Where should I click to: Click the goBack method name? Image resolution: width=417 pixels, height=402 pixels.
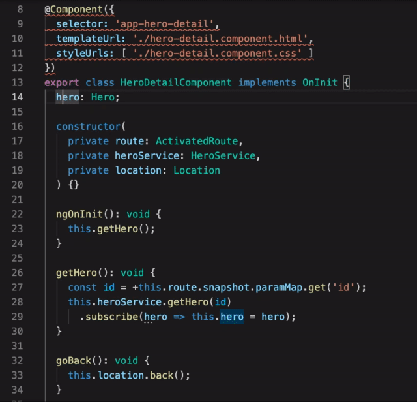pos(74,361)
